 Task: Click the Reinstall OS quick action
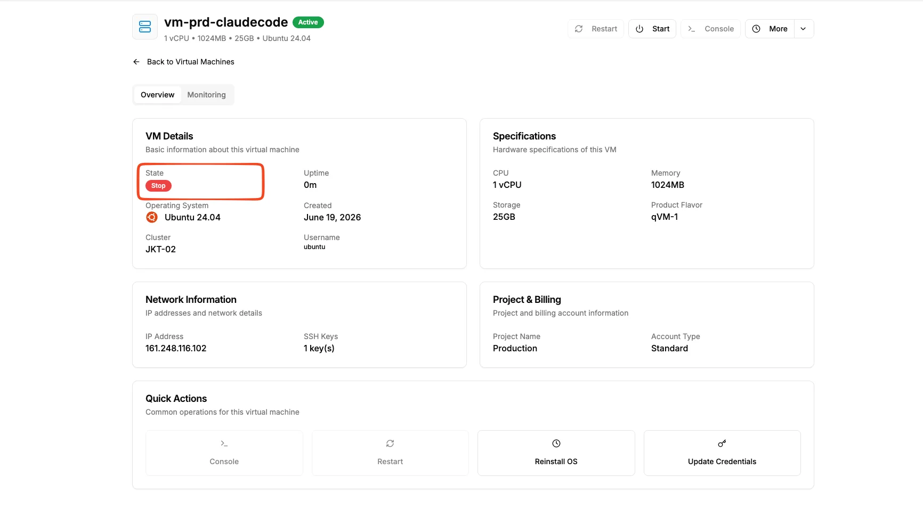[556, 453]
